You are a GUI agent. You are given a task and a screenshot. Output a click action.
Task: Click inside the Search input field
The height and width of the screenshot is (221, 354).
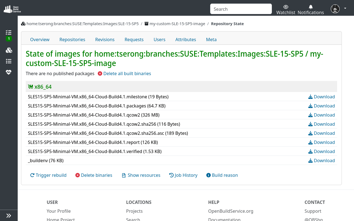click(241, 9)
